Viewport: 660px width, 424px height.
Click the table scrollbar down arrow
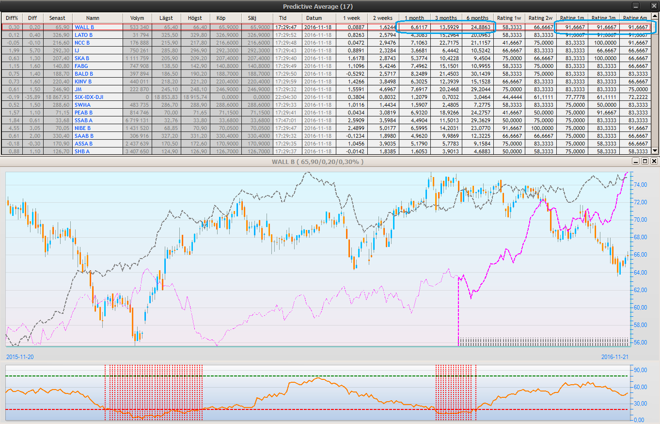tap(655, 150)
